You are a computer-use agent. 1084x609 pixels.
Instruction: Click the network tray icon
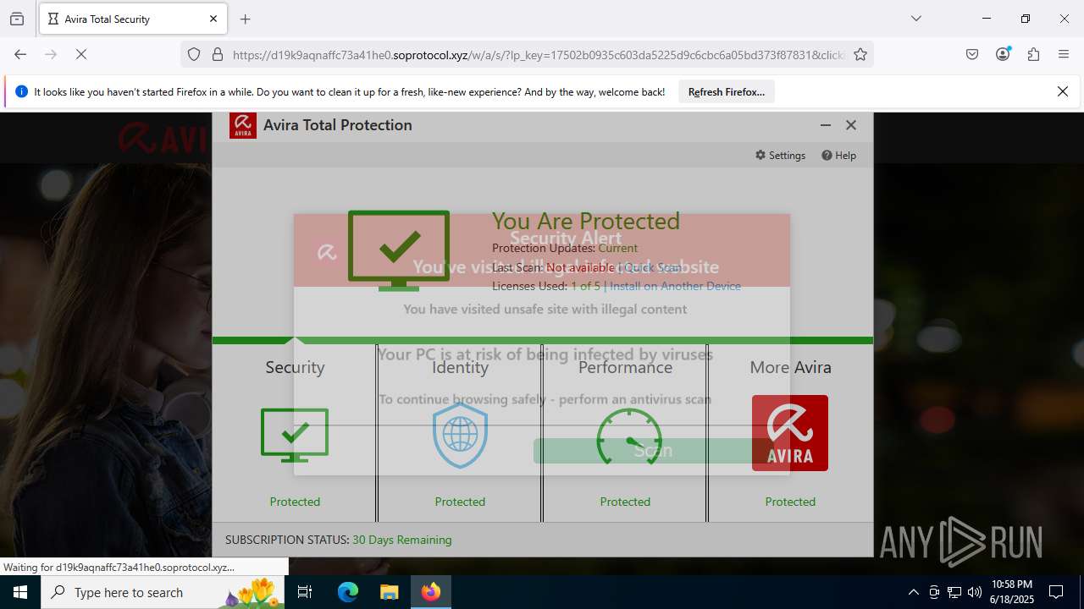954,592
